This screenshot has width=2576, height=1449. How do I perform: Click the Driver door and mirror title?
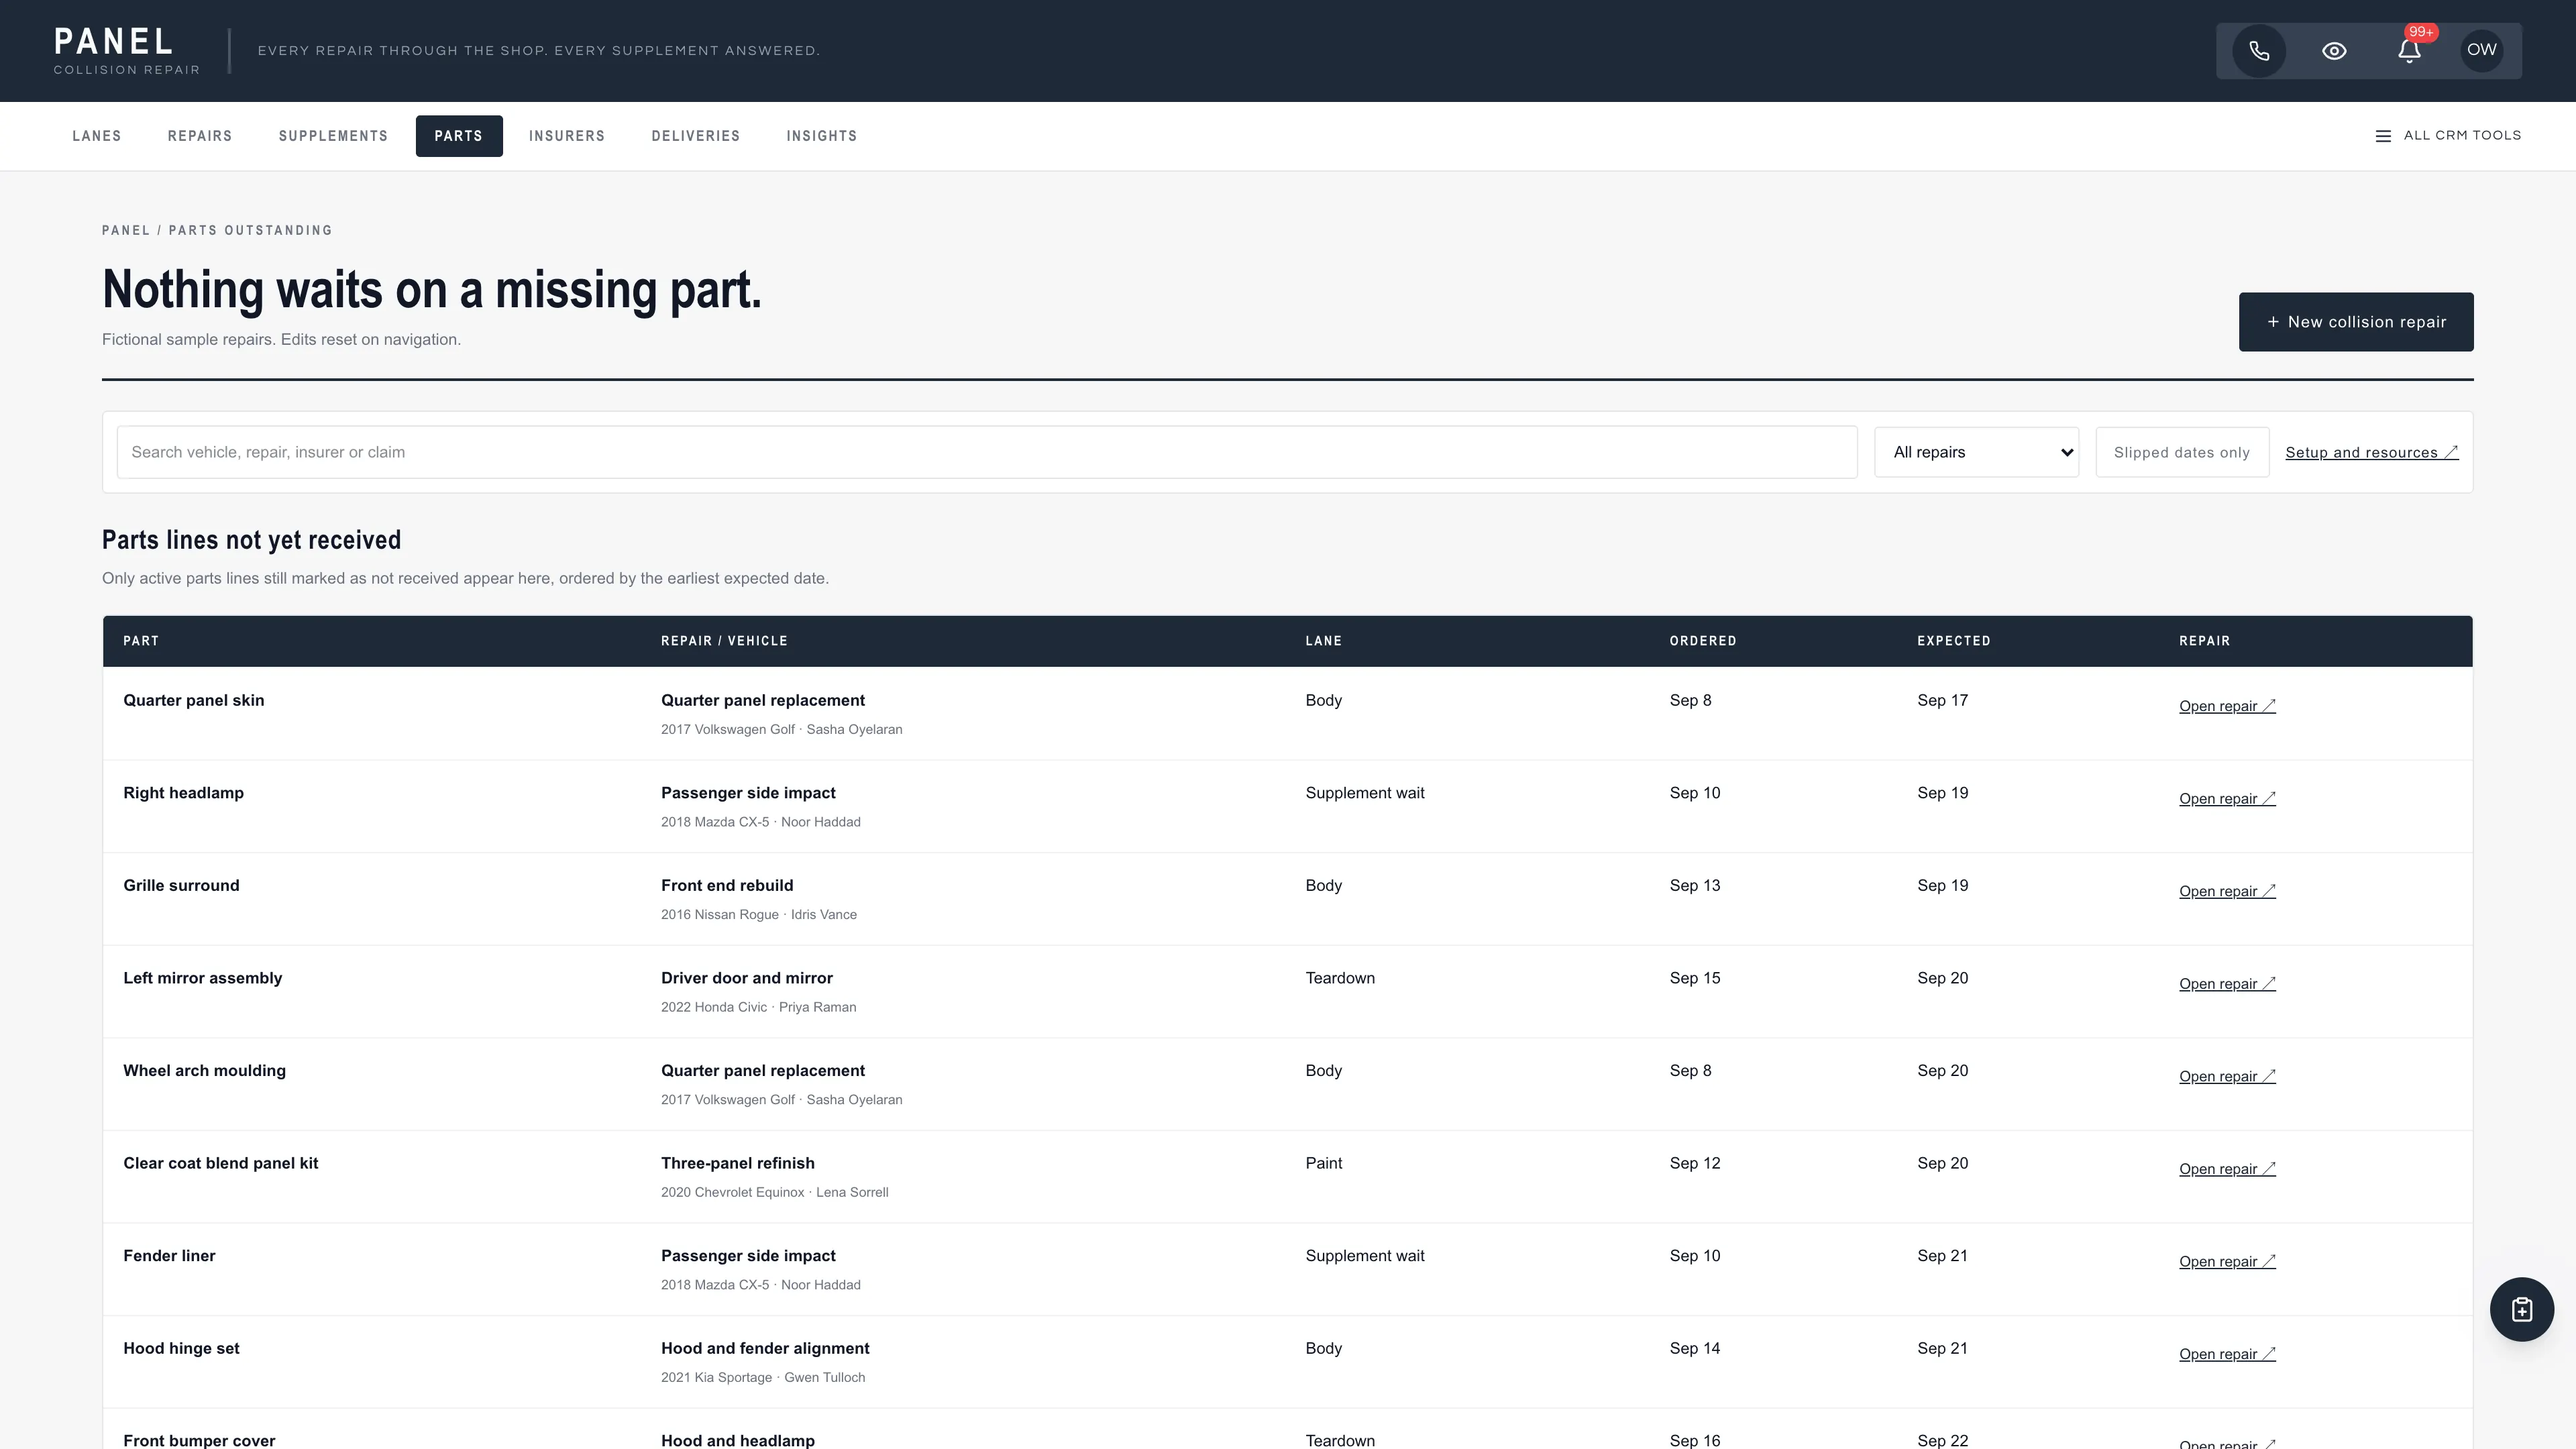(746, 978)
